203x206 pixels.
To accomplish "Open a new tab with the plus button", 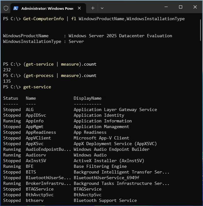I will [x=93, y=8].
